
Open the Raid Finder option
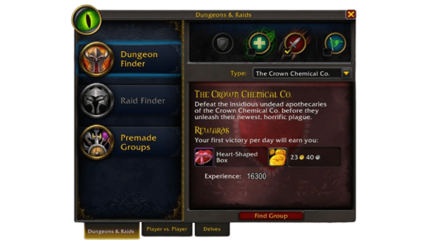(x=129, y=100)
